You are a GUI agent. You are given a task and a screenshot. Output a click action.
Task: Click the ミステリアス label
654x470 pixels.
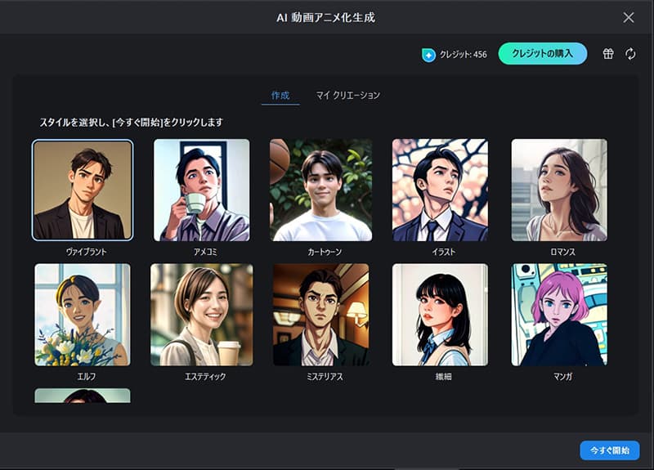pyautogui.click(x=325, y=377)
